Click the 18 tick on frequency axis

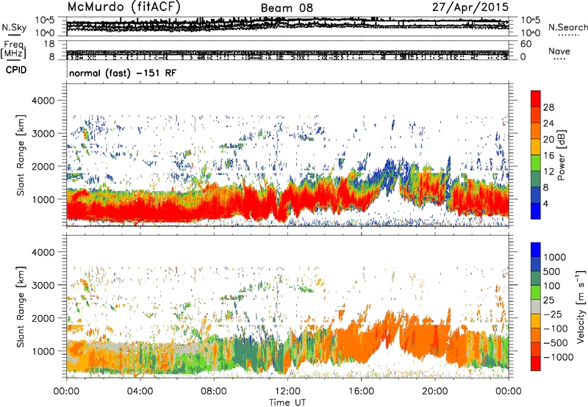[49, 44]
